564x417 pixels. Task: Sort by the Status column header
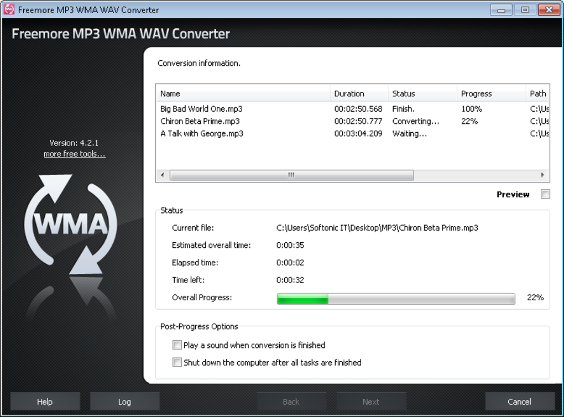(x=422, y=93)
